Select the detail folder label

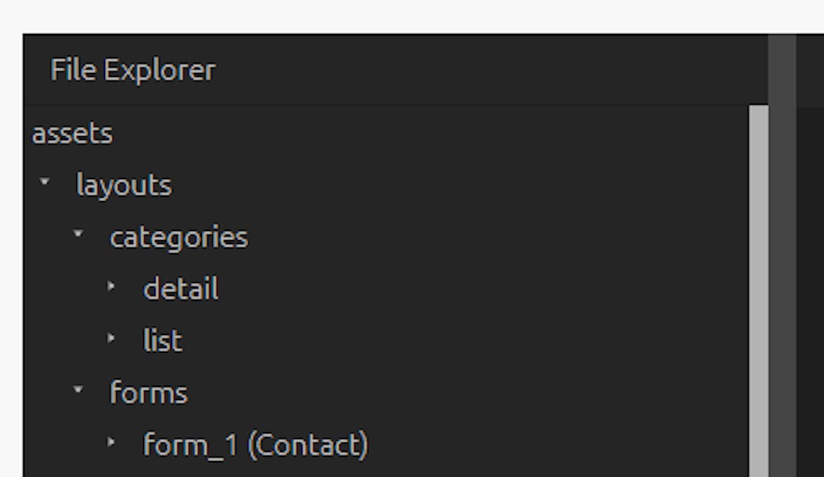click(x=181, y=289)
